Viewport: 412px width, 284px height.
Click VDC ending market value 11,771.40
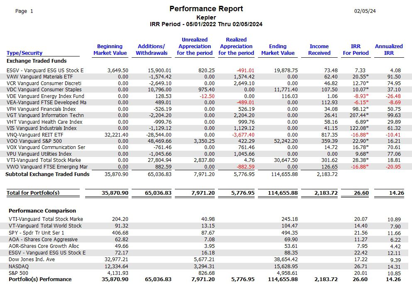[286, 90]
